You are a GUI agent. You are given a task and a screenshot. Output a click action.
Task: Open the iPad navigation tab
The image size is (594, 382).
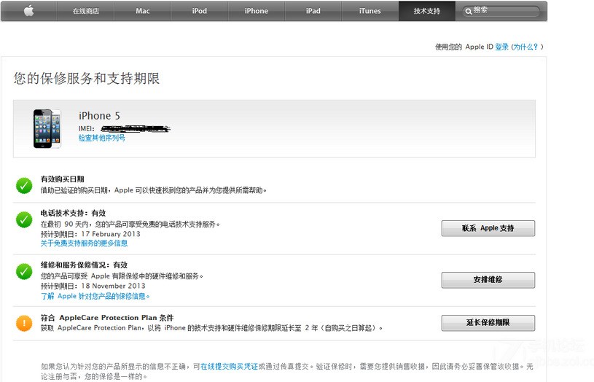click(313, 11)
